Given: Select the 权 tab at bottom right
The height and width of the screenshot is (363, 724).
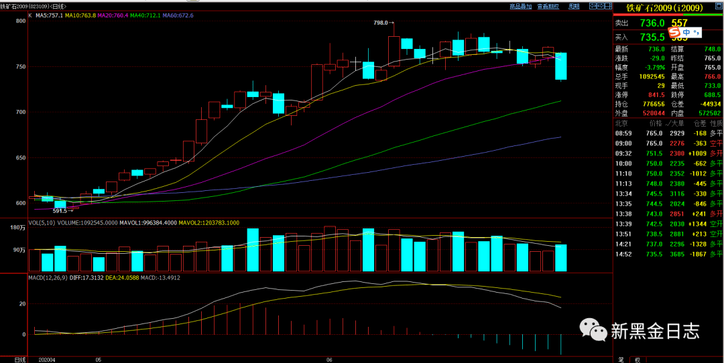Looking at the screenshot, I should point(637,360).
